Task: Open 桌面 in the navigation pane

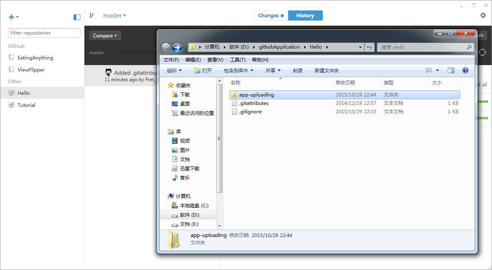Action: click(x=181, y=104)
